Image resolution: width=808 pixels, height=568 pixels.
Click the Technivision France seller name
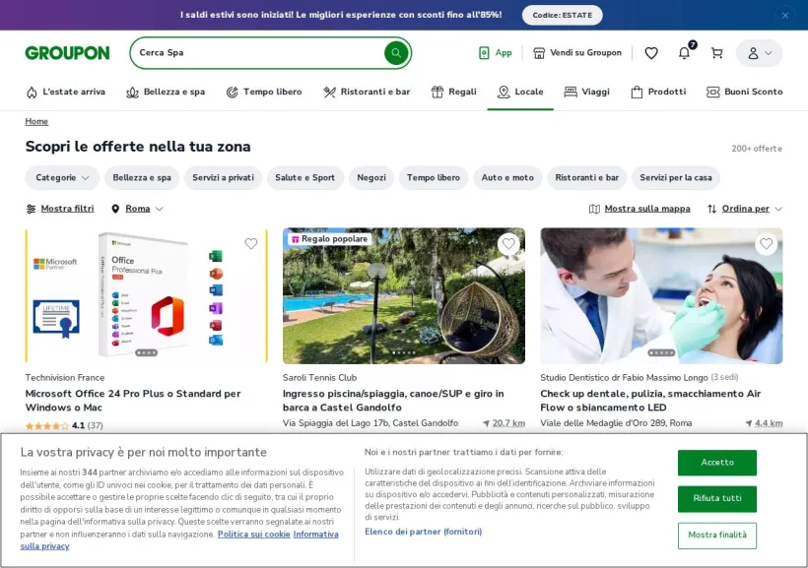pos(65,377)
